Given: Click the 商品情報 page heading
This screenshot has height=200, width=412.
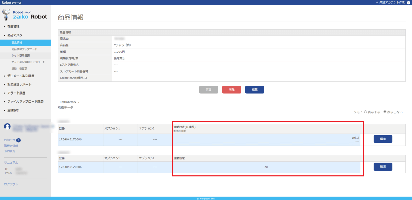Looking at the screenshot, I should coord(71,17).
